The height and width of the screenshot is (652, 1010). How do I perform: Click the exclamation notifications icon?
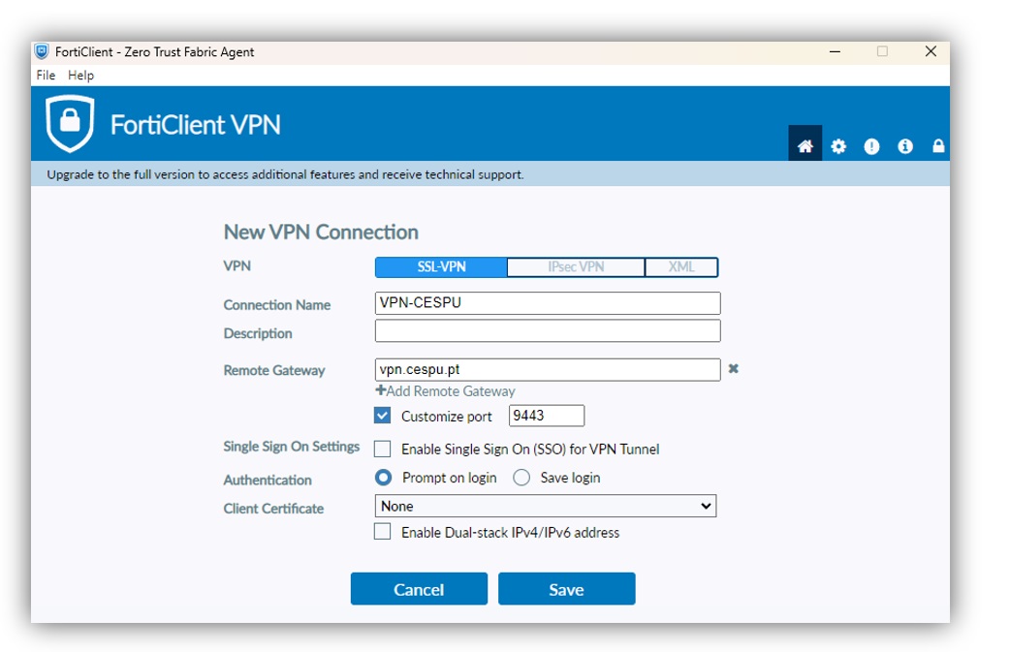click(871, 146)
